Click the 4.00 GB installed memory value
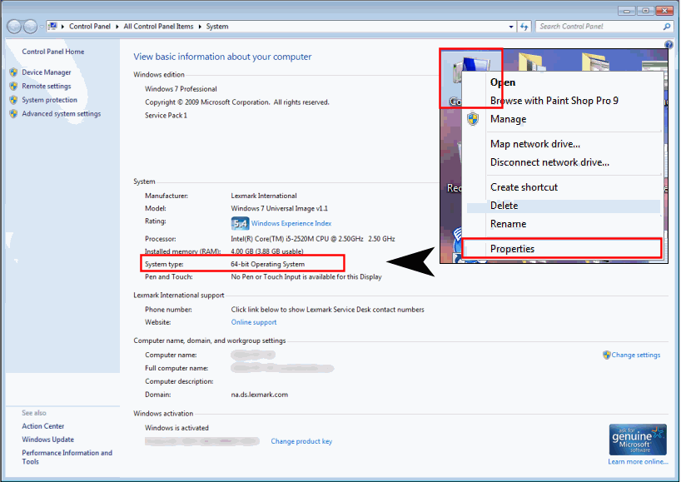The width and height of the screenshot is (681, 482). point(267,251)
